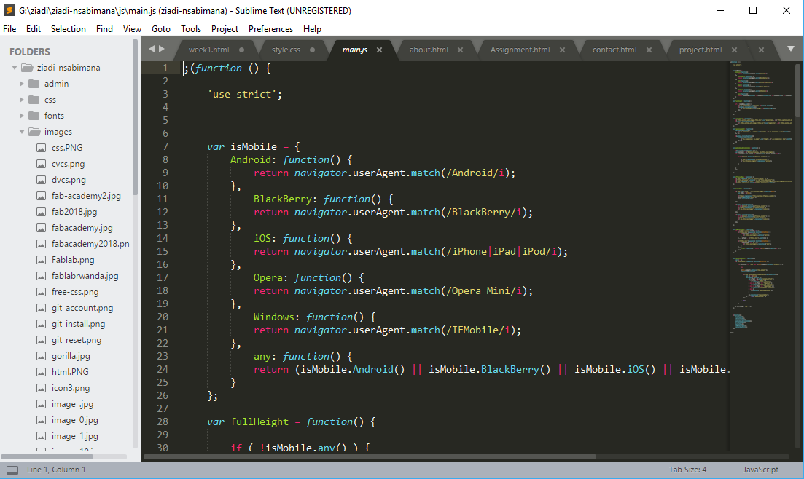Image resolution: width=804 pixels, height=479 pixels.
Task: Switch to the week1.html tab
Action: [x=208, y=50]
